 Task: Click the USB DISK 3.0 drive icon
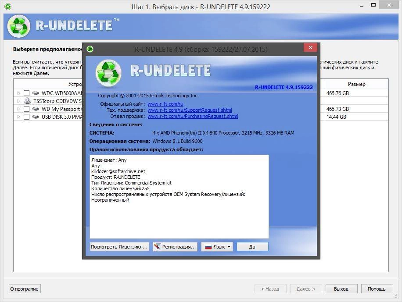36,117
